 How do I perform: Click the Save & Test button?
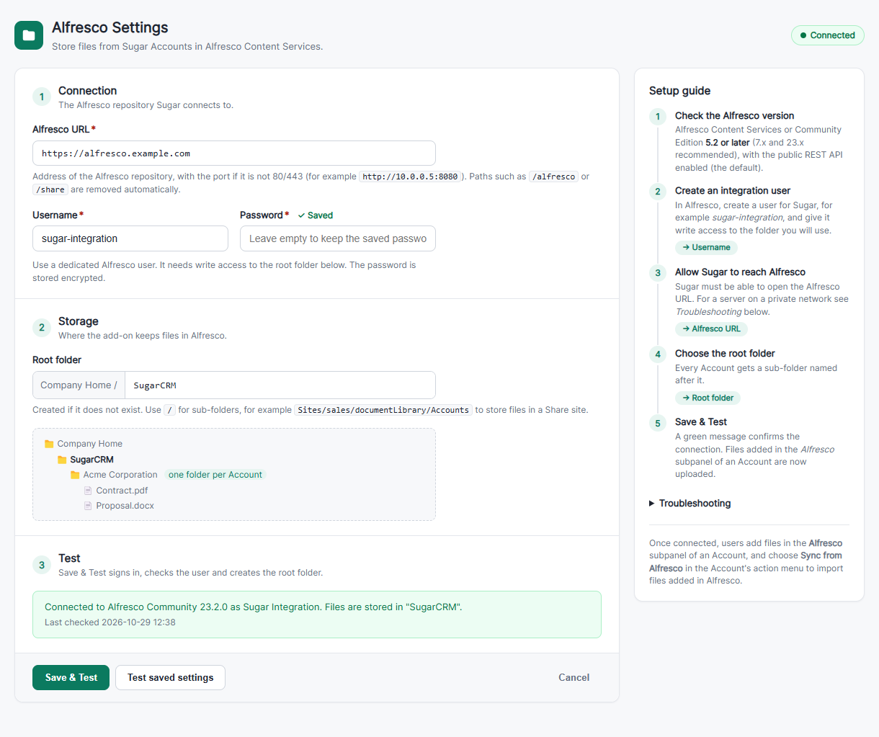71,677
